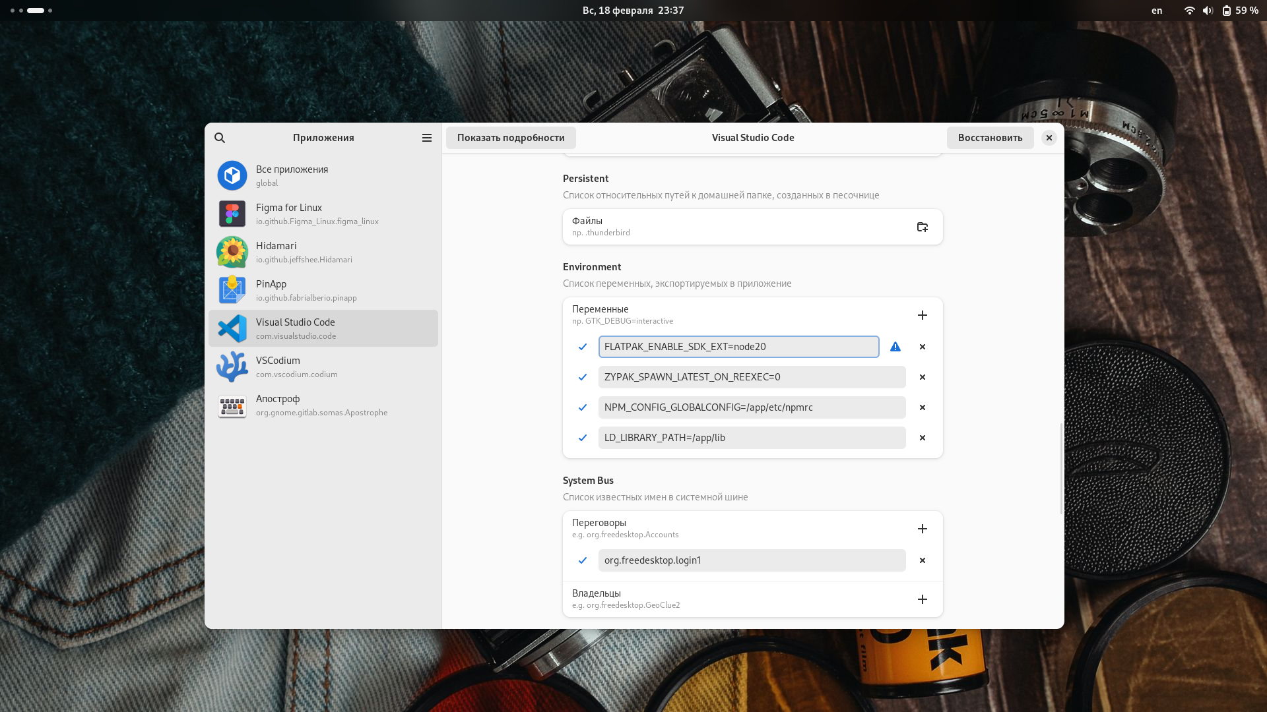Click the Hidamari sunflower icon
This screenshot has width=1267, height=712.
232,252
